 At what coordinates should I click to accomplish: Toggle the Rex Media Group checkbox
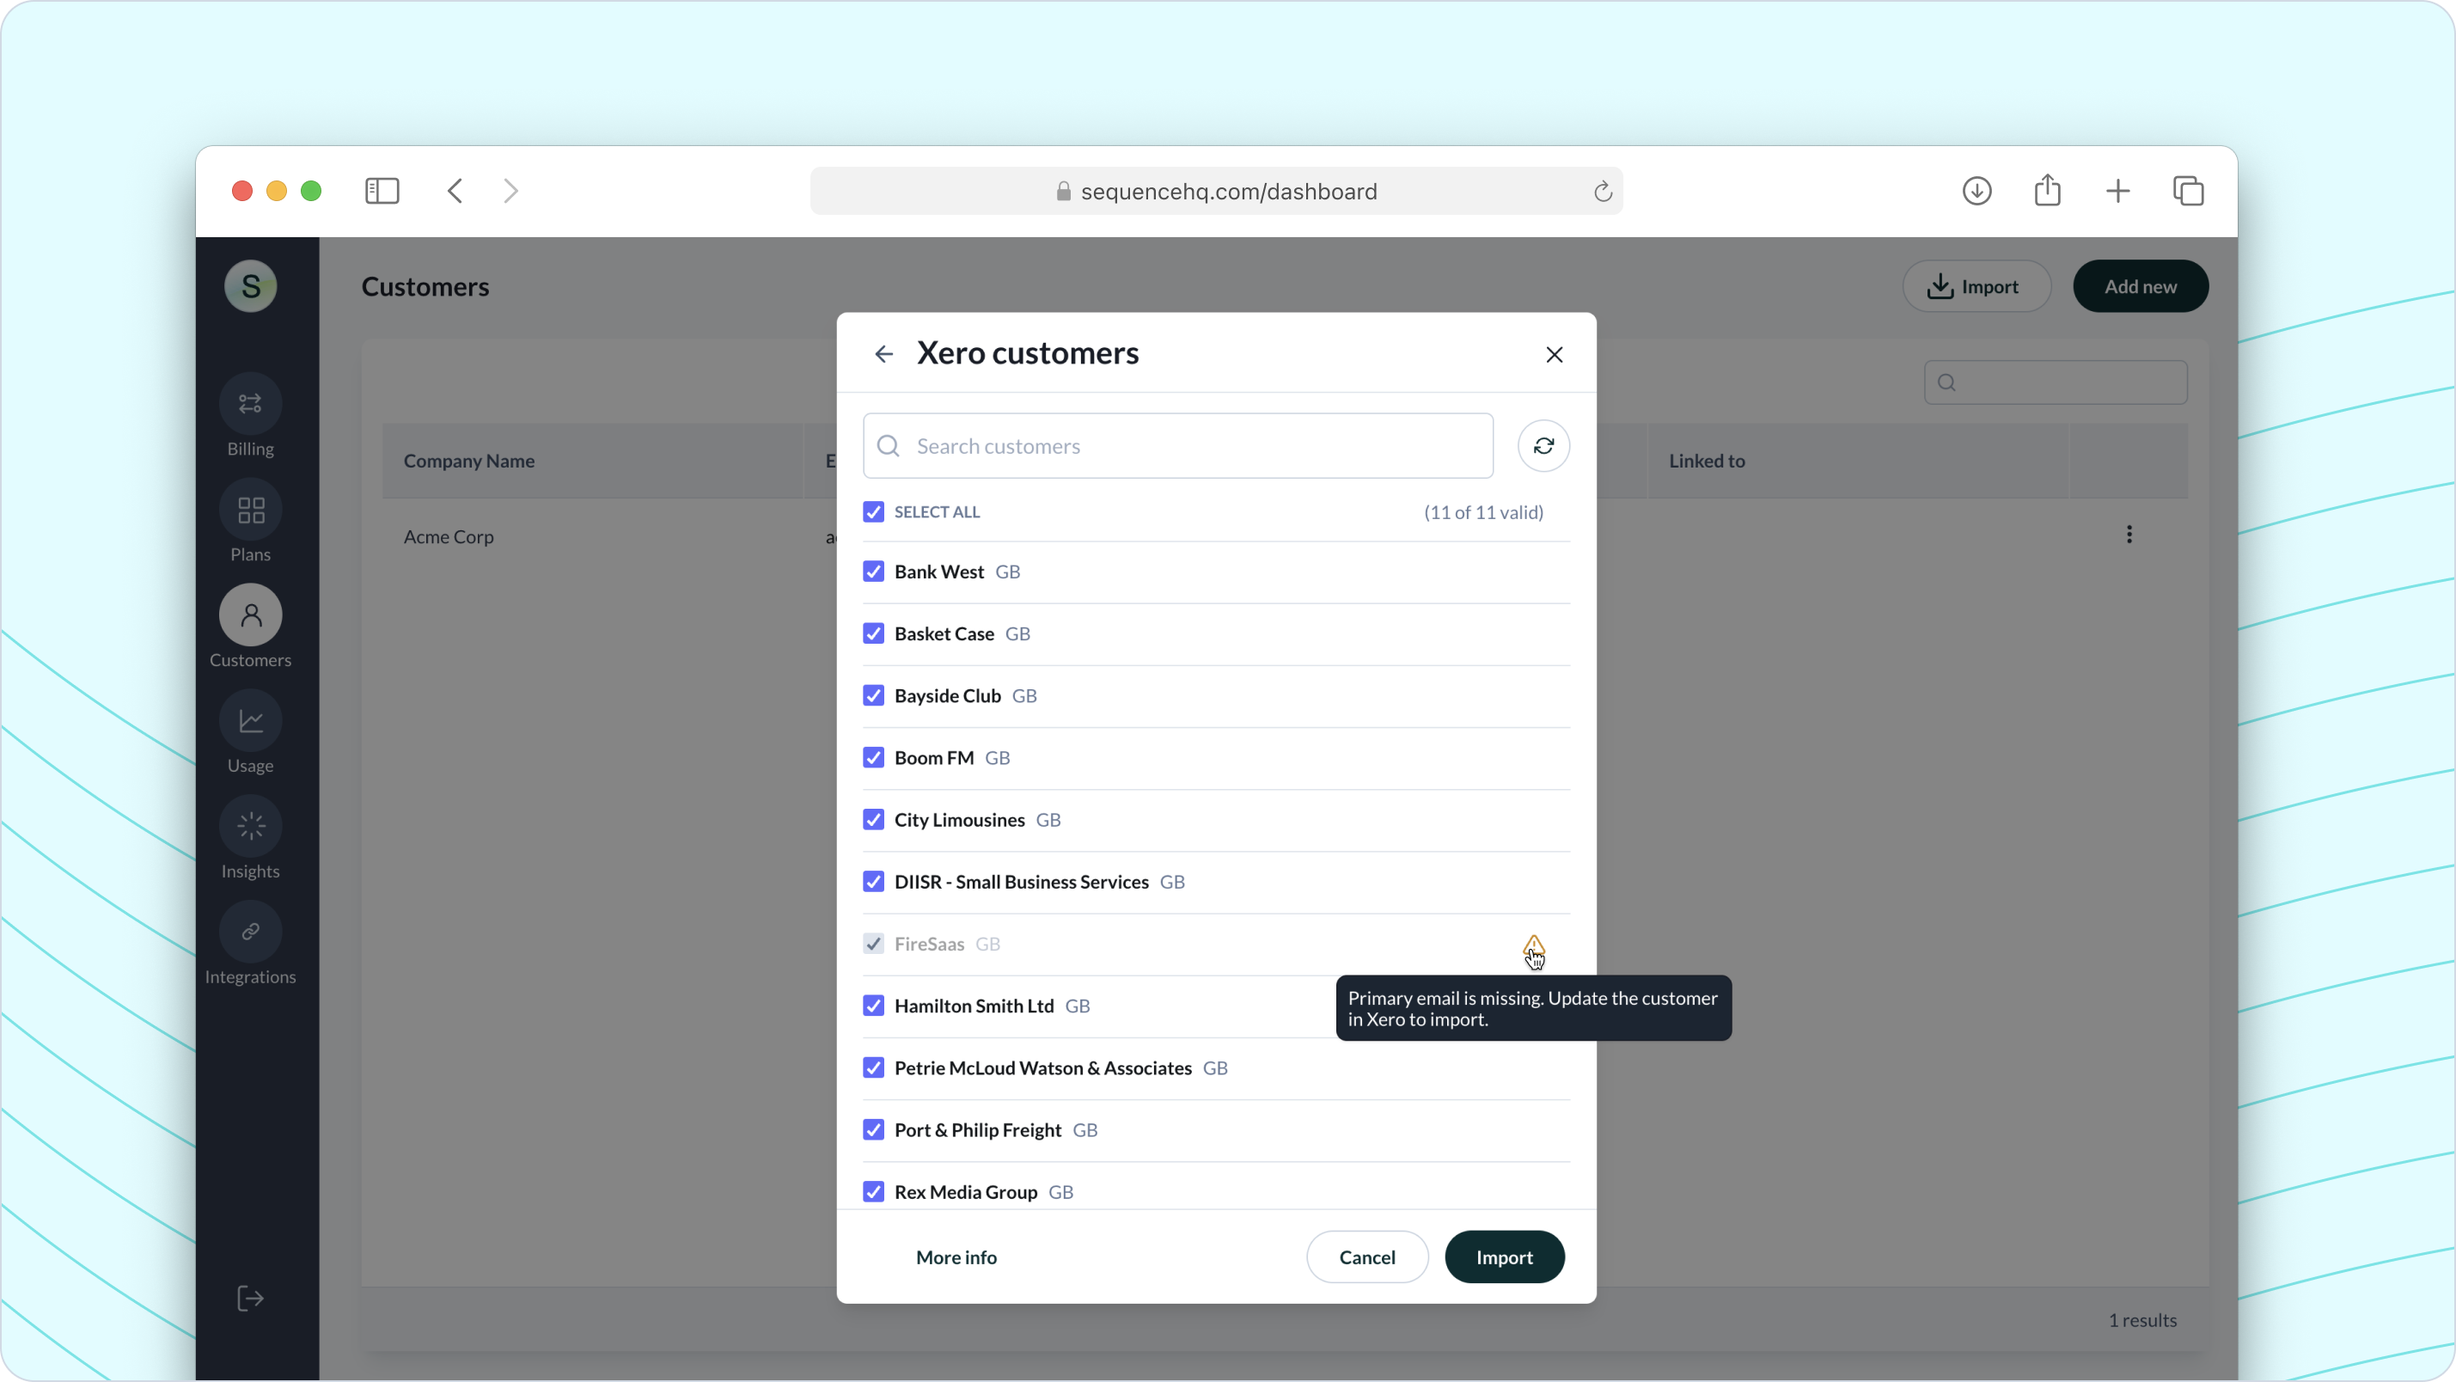click(x=872, y=1191)
